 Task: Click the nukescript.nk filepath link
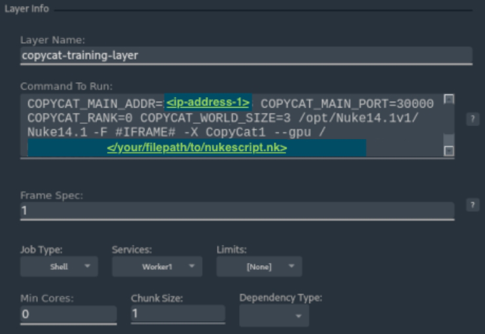(197, 148)
